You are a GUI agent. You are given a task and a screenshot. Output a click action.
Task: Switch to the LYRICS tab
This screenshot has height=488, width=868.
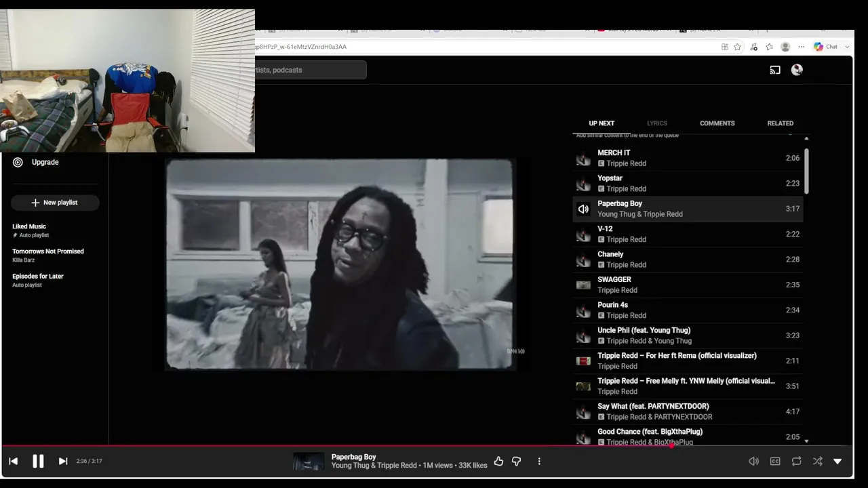click(657, 123)
